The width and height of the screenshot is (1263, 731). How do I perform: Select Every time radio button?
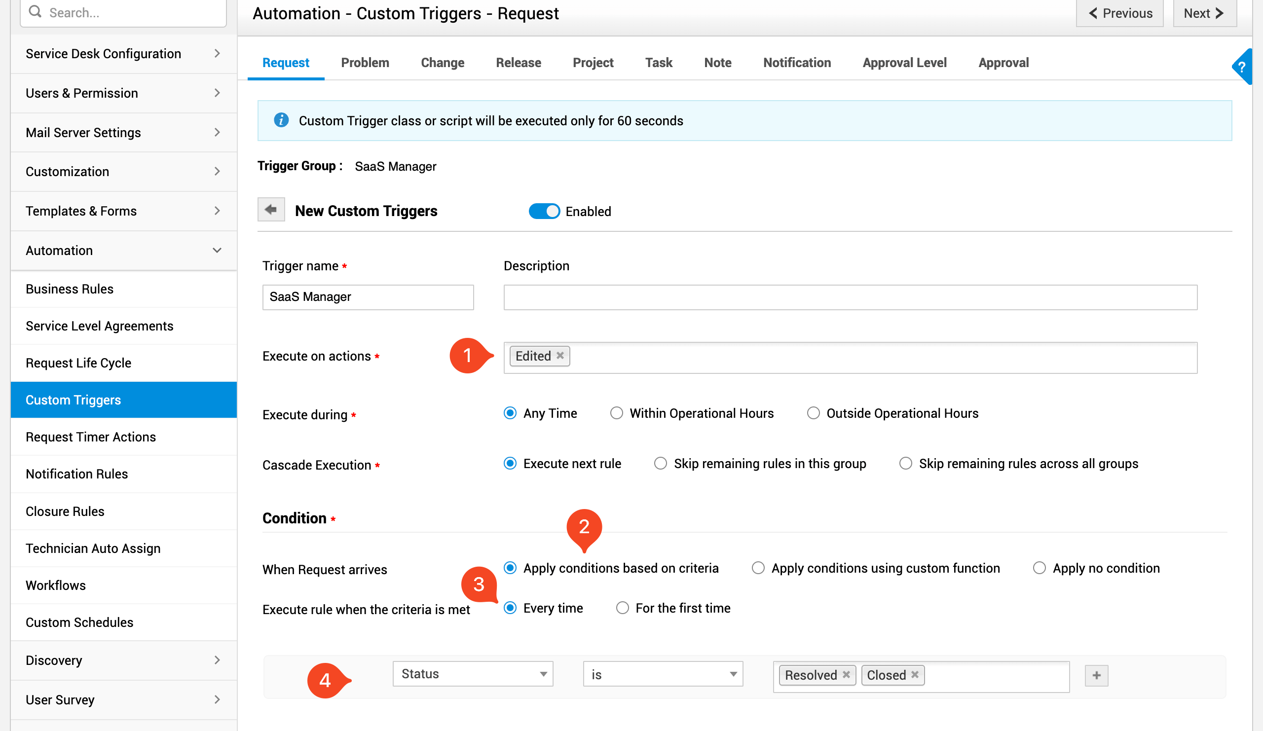[x=510, y=608]
